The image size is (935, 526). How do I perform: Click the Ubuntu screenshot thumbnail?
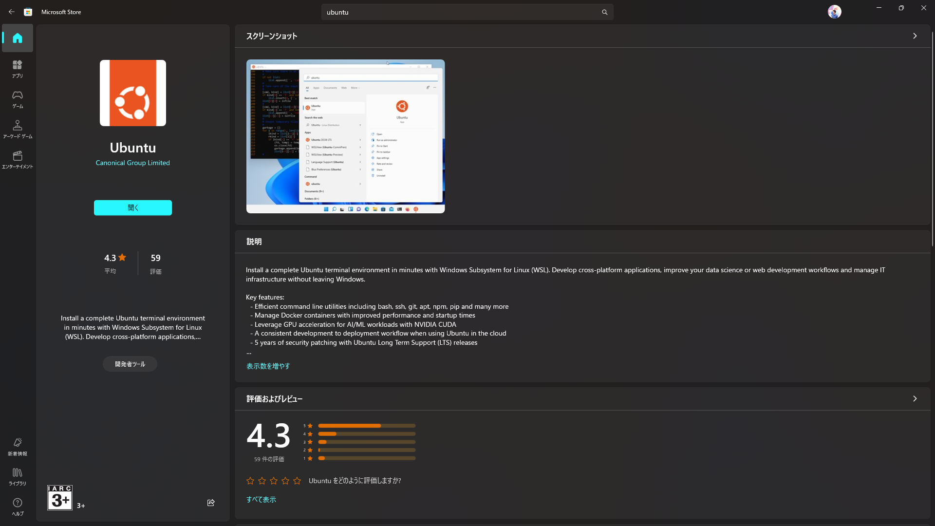(x=345, y=136)
